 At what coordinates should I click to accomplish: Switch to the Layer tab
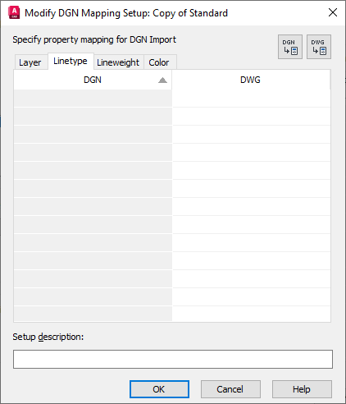click(30, 62)
